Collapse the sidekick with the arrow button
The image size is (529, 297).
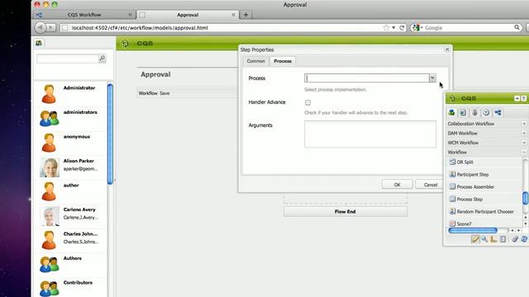[x=517, y=98]
